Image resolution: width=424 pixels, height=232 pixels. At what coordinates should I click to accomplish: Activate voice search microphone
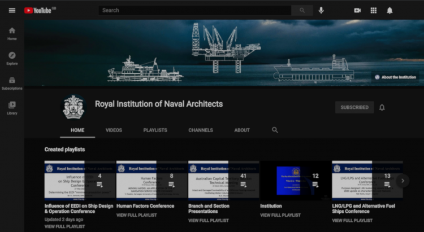click(x=321, y=10)
